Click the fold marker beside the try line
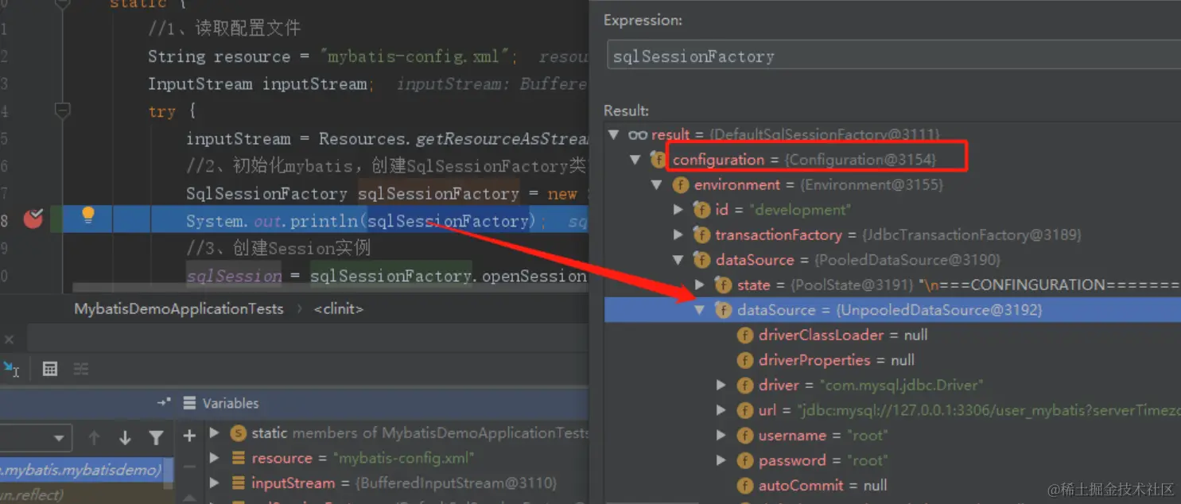The width and height of the screenshot is (1181, 504). [62, 110]
